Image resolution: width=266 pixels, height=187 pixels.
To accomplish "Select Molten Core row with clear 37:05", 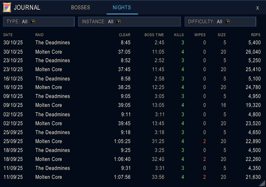I will click(x=132, y=52).
